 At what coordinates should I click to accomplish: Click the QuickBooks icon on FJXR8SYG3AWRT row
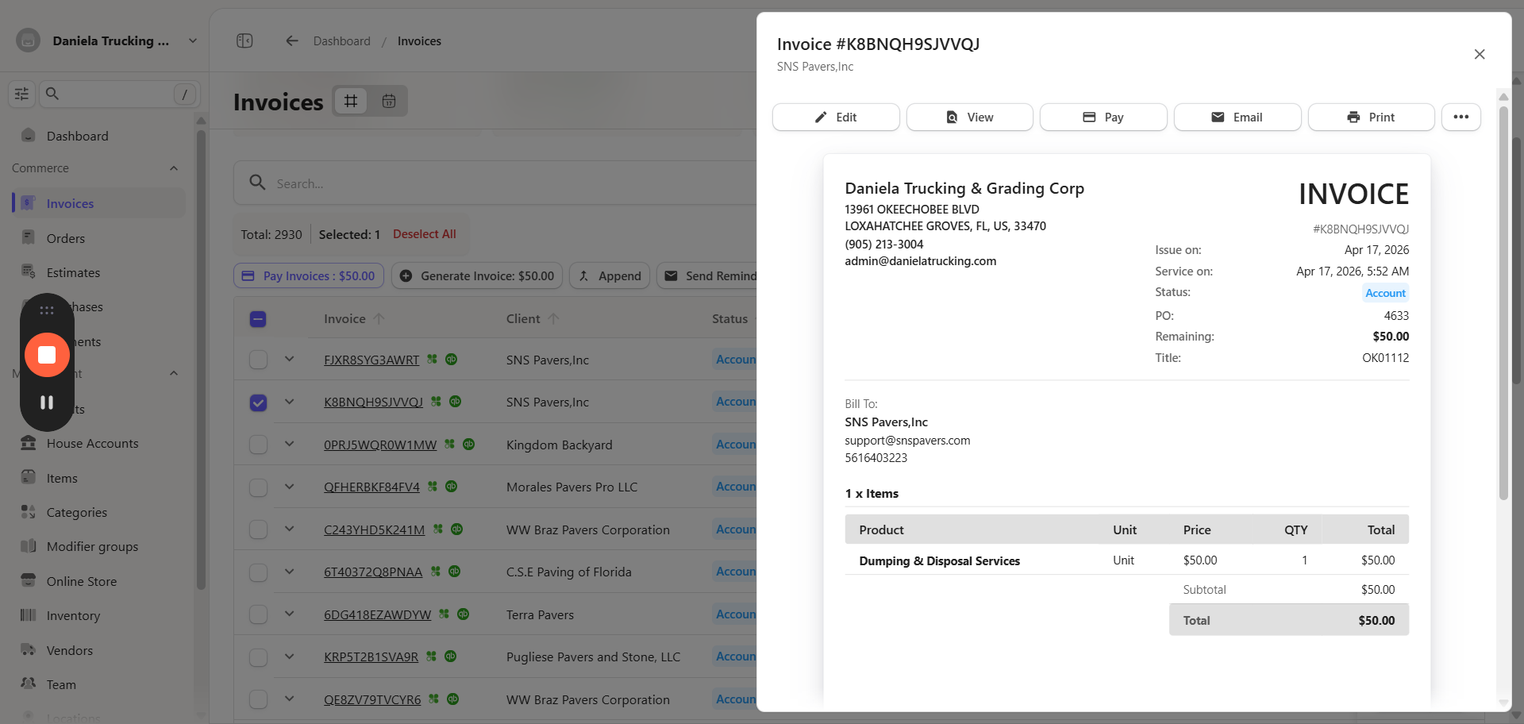(452, 360)
